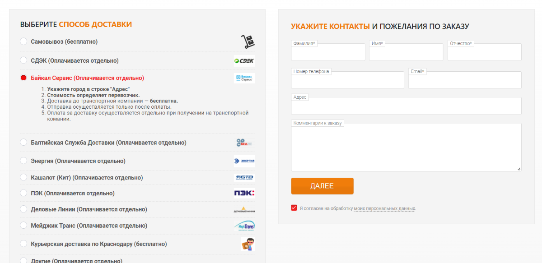Click the ПЭК carrier logo

[244, 193]
